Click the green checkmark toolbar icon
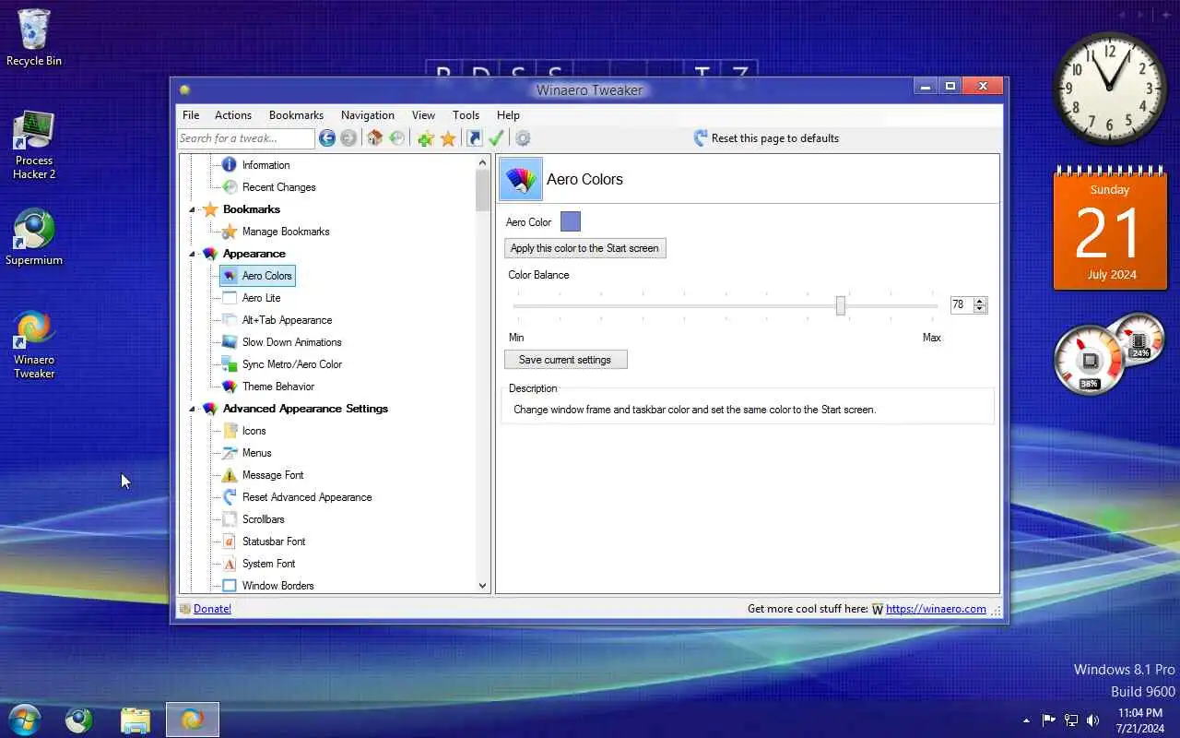Screen dimensions: 1180x738 click(x=496, y=138)
